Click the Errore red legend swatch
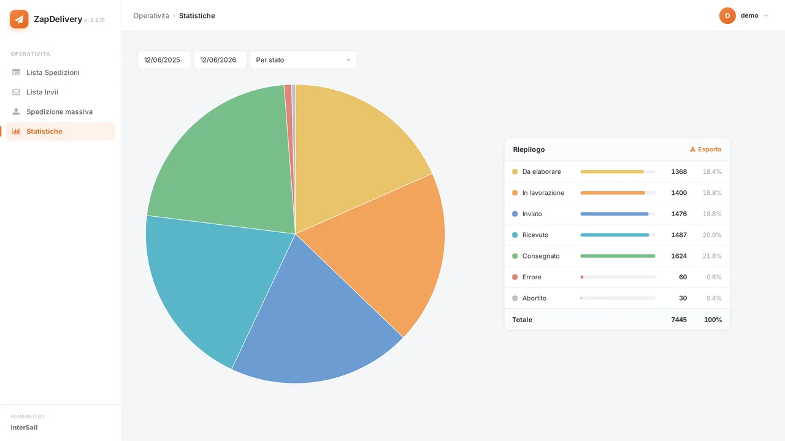The height and width of the screenshot is (441, 785). point(515,277)
